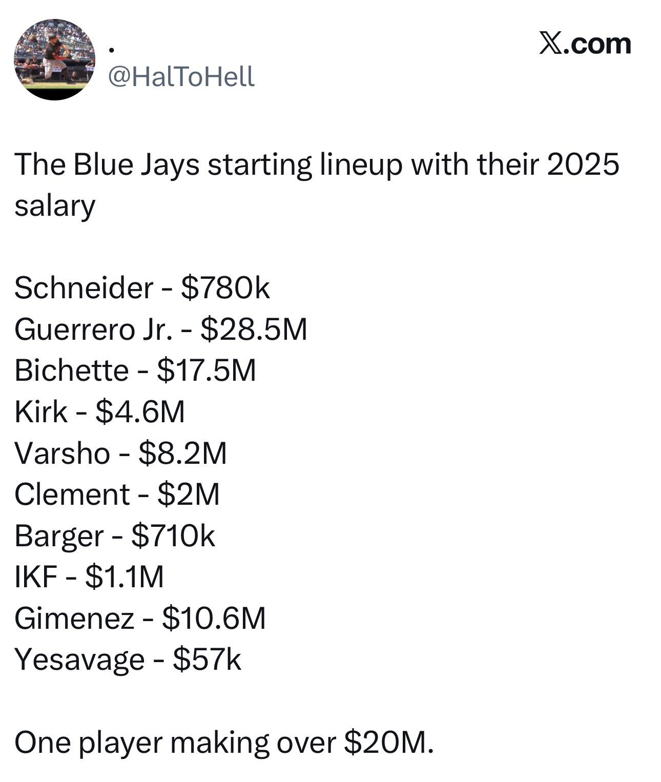Click the IKF - $1.1M line

89,577
